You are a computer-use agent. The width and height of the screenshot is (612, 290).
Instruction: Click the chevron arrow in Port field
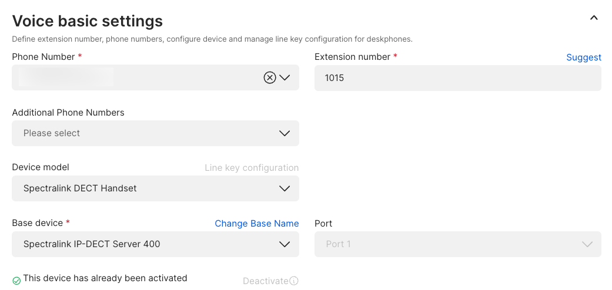(587, 244)
